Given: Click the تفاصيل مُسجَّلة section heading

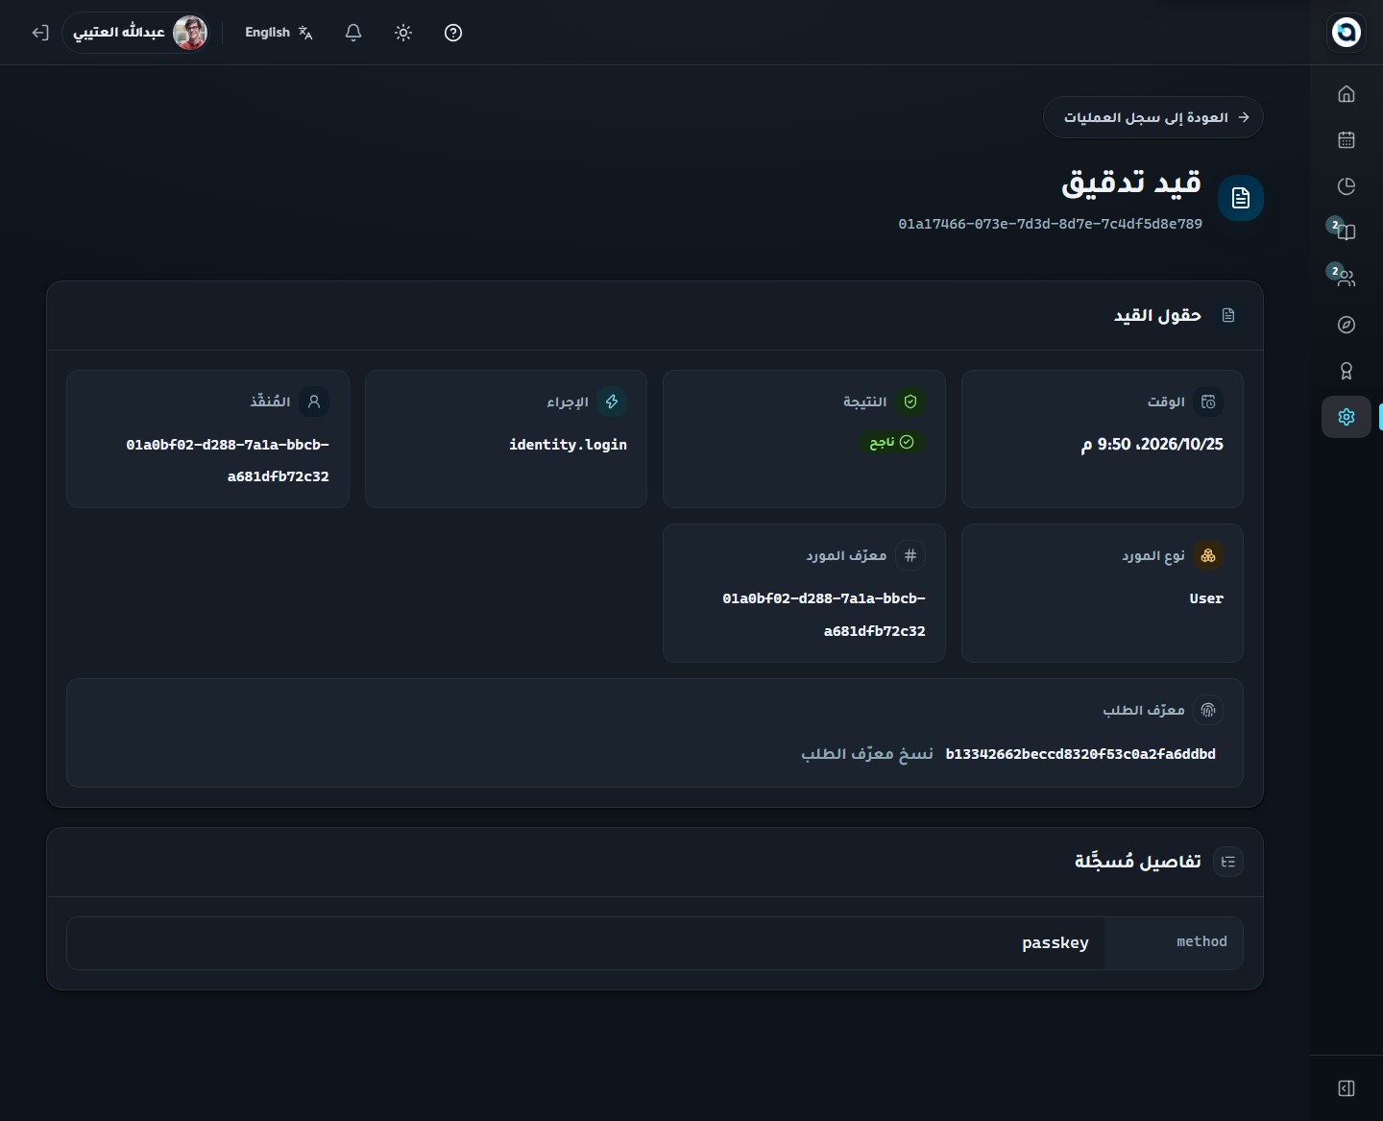Looking at the screenshot, I should pyautogui.click(x=1137, y=862).
